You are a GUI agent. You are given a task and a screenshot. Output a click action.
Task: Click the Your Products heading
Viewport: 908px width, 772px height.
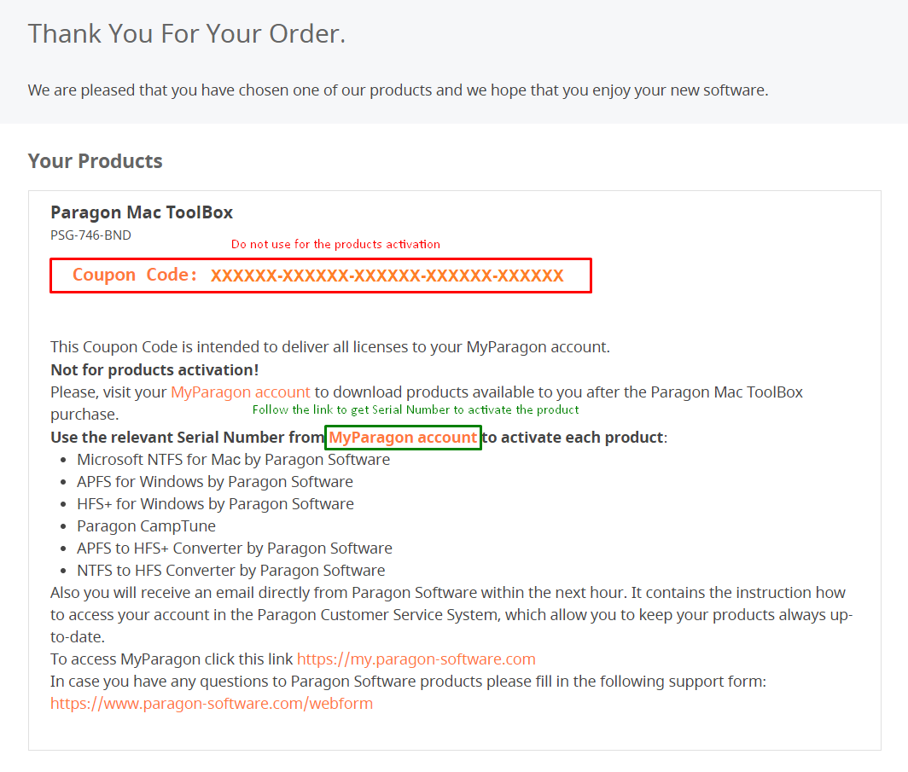coord(96,161)
